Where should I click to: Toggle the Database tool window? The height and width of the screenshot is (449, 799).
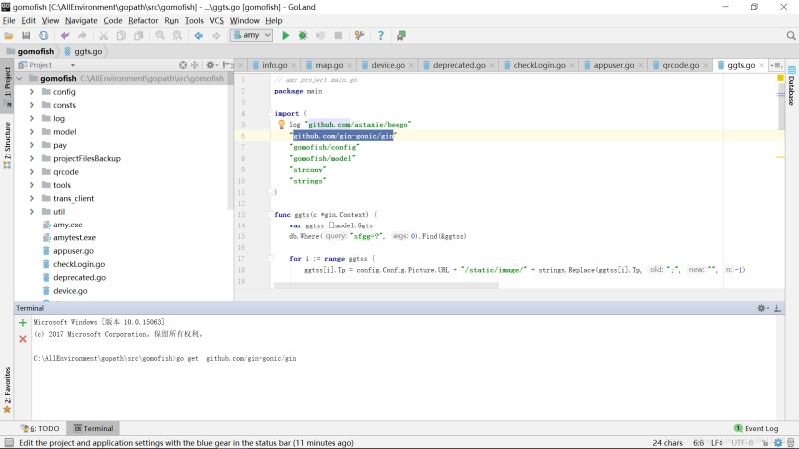[791, 91]
